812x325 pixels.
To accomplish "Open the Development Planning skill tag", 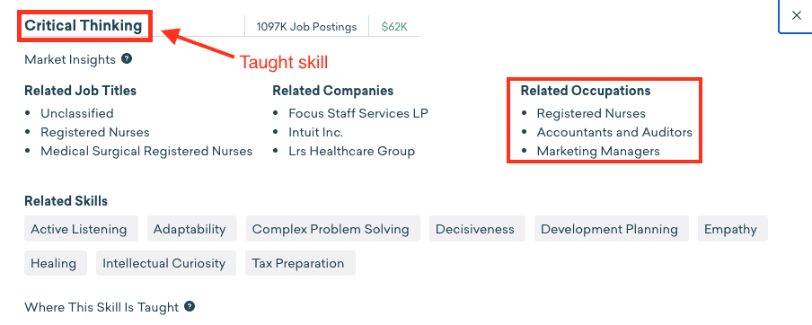I will (x=612, y=229).
